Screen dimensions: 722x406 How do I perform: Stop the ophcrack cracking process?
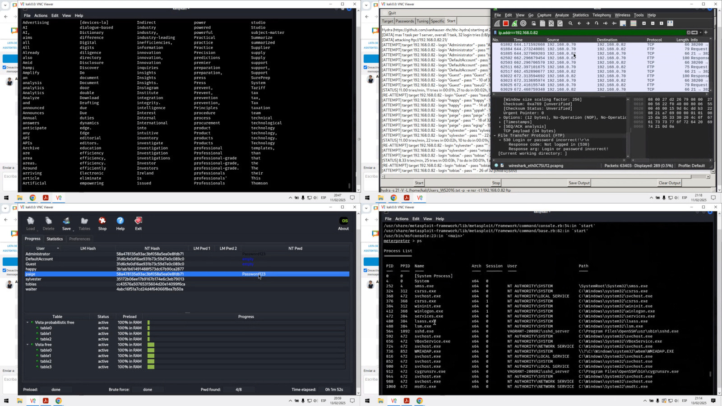tap(102, 223)
